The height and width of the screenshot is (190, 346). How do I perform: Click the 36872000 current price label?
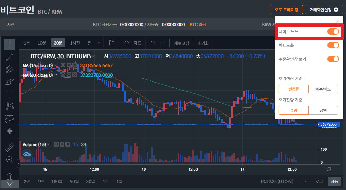pos(329,124)
